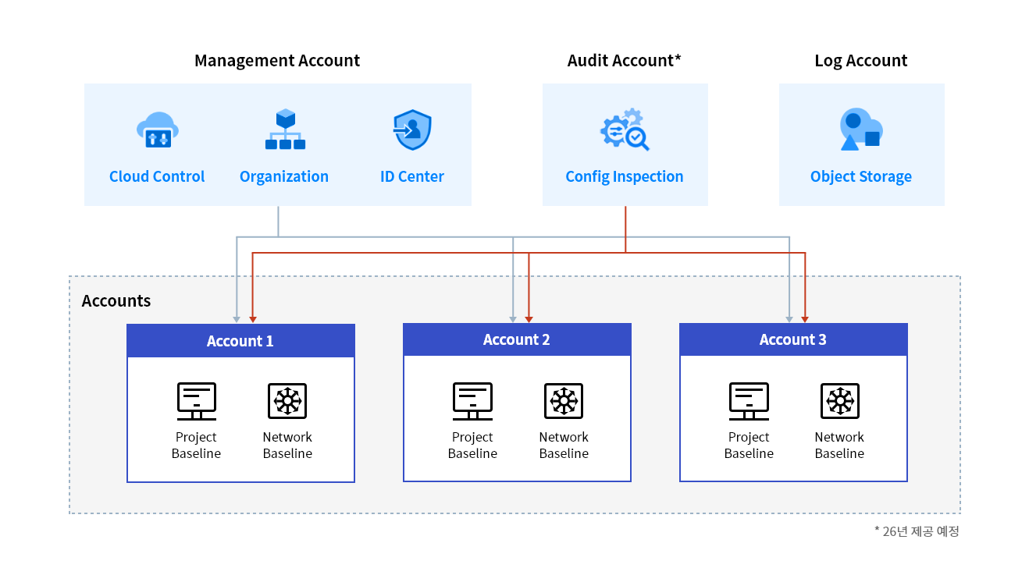
Task: Click the Audit Account heading
Action: tap(625, 61)
